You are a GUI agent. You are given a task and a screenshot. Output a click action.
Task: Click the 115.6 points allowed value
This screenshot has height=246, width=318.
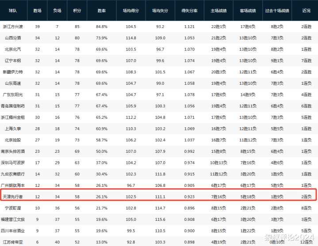tap(160, 219)
